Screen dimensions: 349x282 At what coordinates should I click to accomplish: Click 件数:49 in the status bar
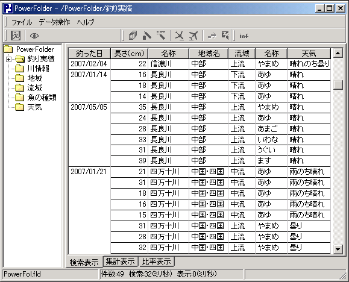tap(112, 274)
